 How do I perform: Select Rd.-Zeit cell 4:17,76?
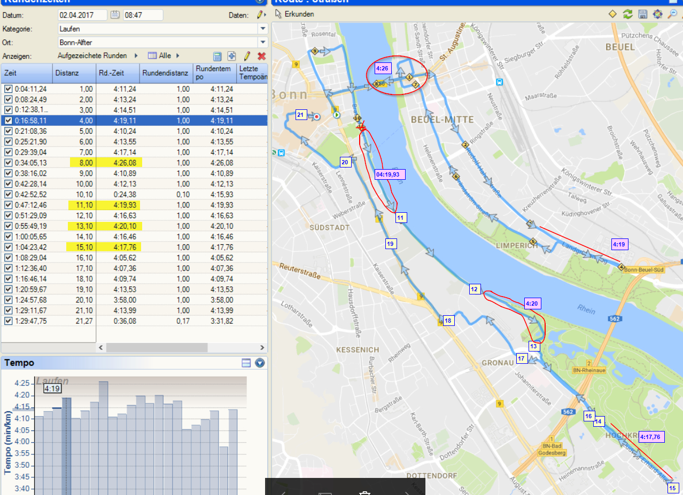[x=118, y=247]
